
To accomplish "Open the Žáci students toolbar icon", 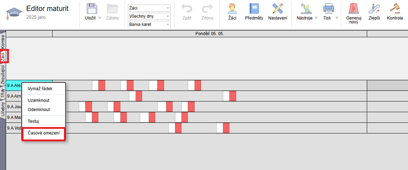I will coord(232,9).
